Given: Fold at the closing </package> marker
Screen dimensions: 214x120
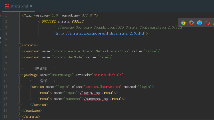Looking at the screenshot, I should coord(19,110).
